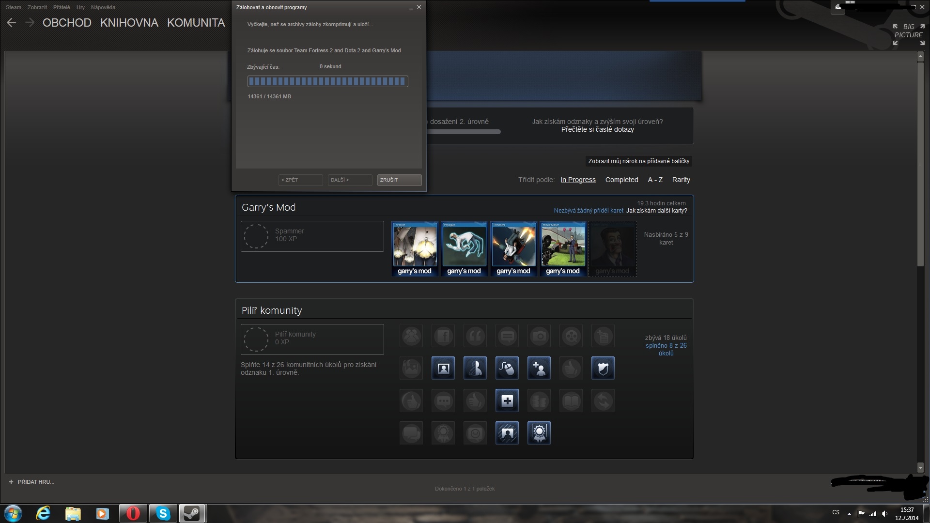Sort badges by Rarity
This screenshot has width=930, height=523.
click(x=681, y=180)
